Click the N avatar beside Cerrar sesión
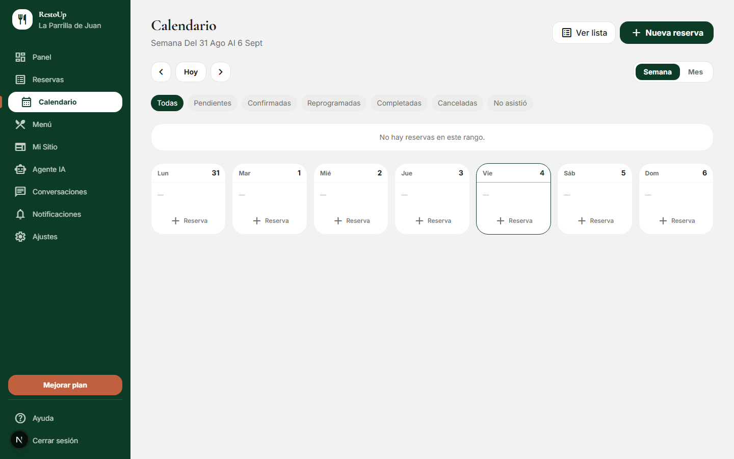This screenshot has height=459, width=734. 19,440
